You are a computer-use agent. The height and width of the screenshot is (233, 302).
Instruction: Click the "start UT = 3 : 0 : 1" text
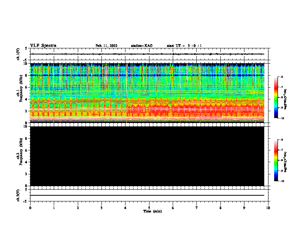pyautogui.click(x=184, y=46)
